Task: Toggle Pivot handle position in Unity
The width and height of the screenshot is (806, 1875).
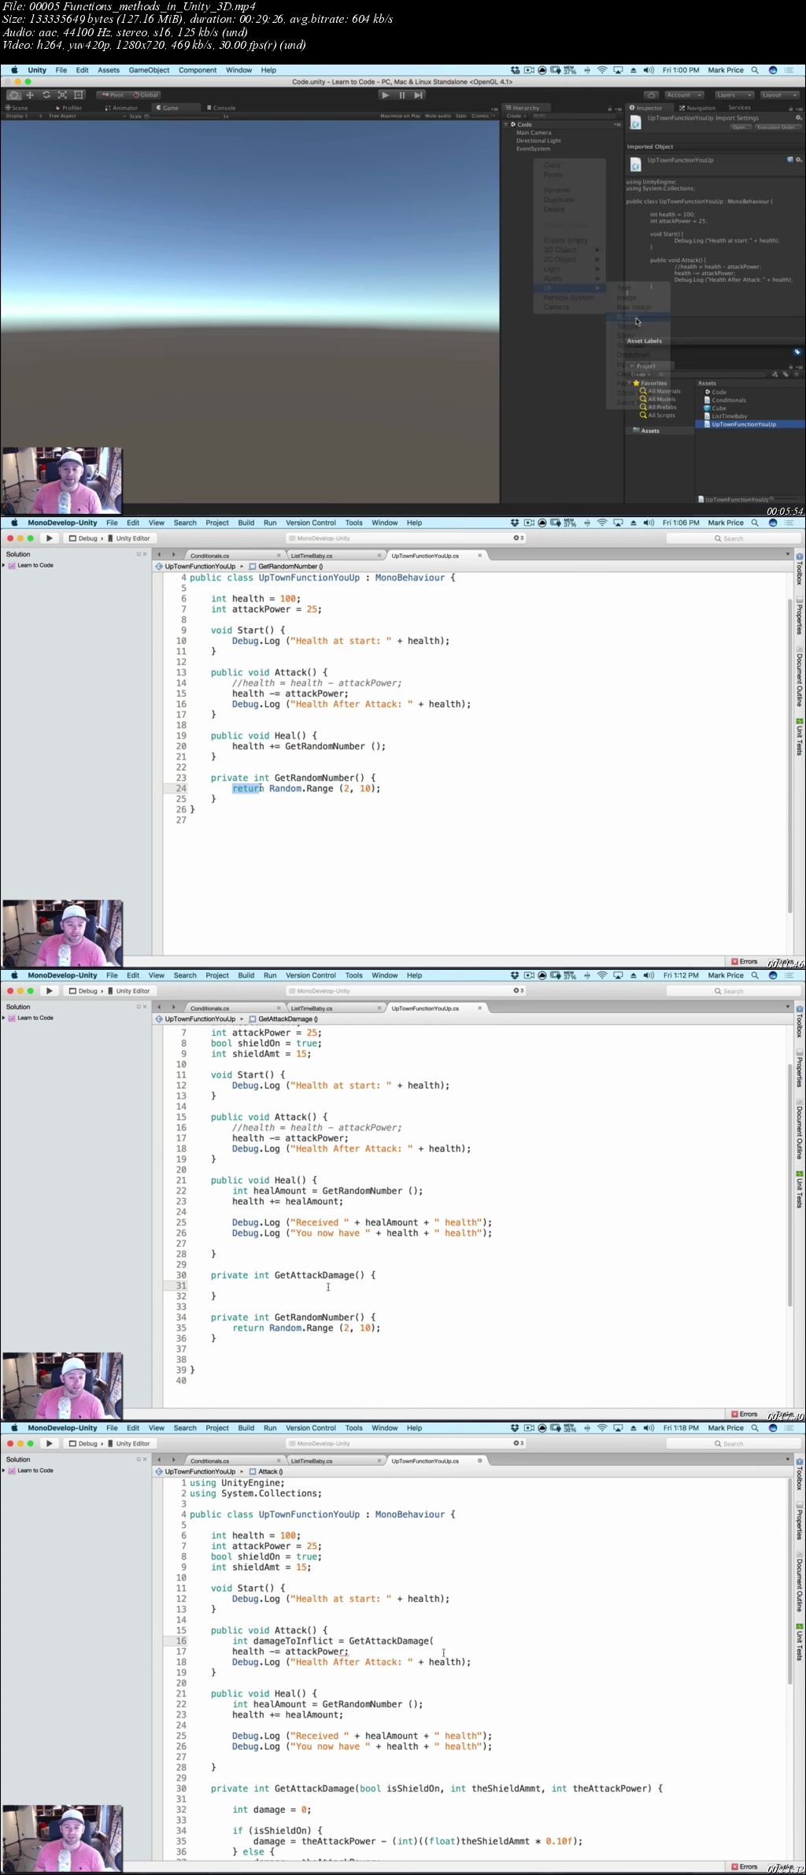Action: coord(112,94)
